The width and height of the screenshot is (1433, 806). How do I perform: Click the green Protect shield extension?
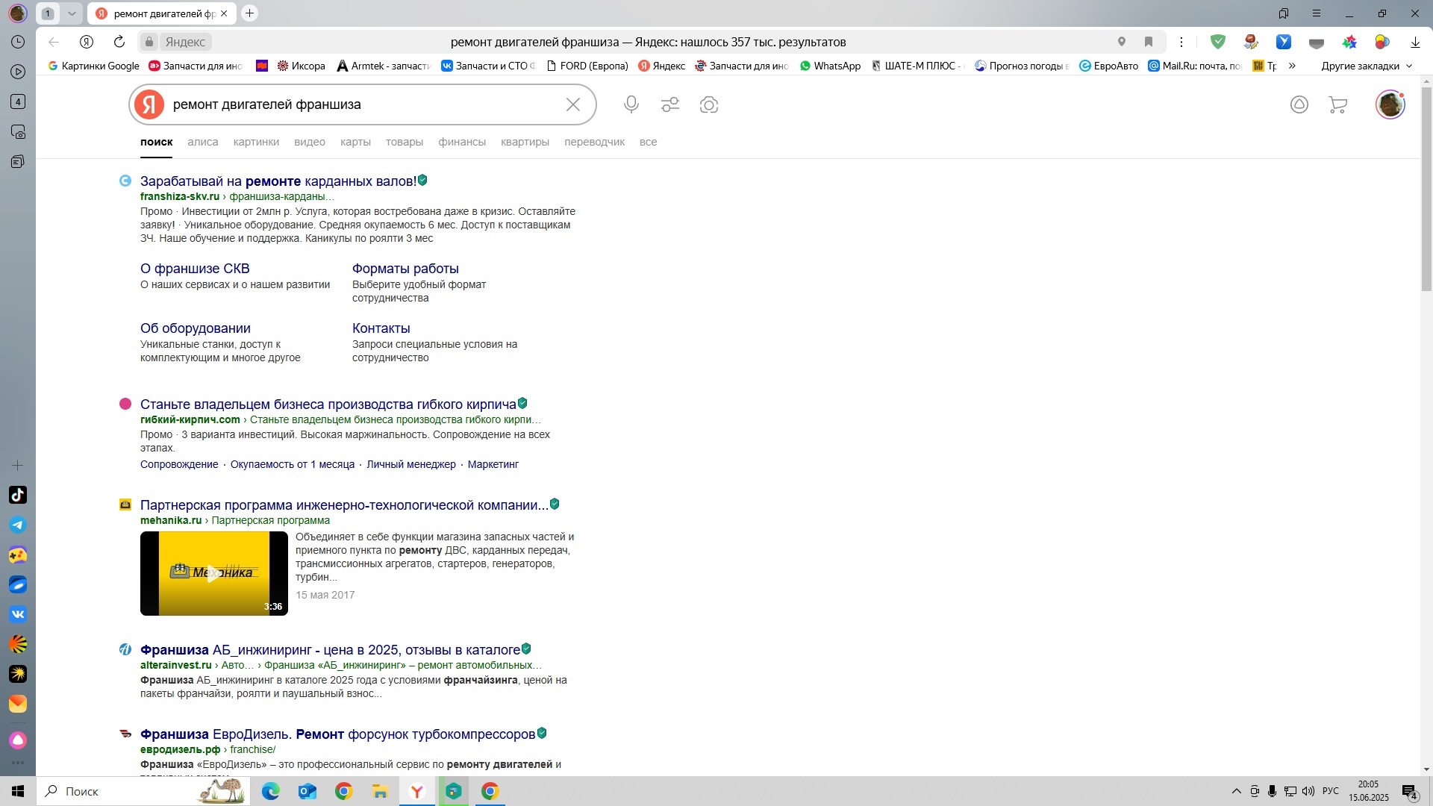(1218, 42)
